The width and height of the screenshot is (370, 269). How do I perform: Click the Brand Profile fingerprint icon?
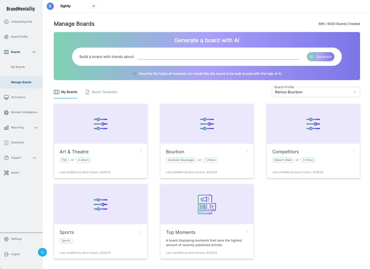click(x=6, y=37)
